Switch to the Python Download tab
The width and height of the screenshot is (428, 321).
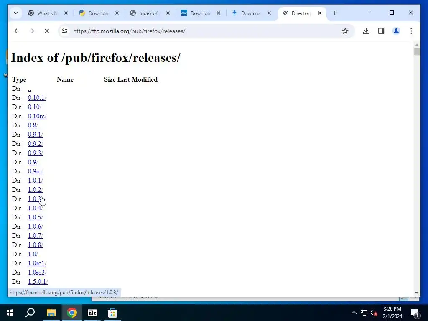[98, 13]
